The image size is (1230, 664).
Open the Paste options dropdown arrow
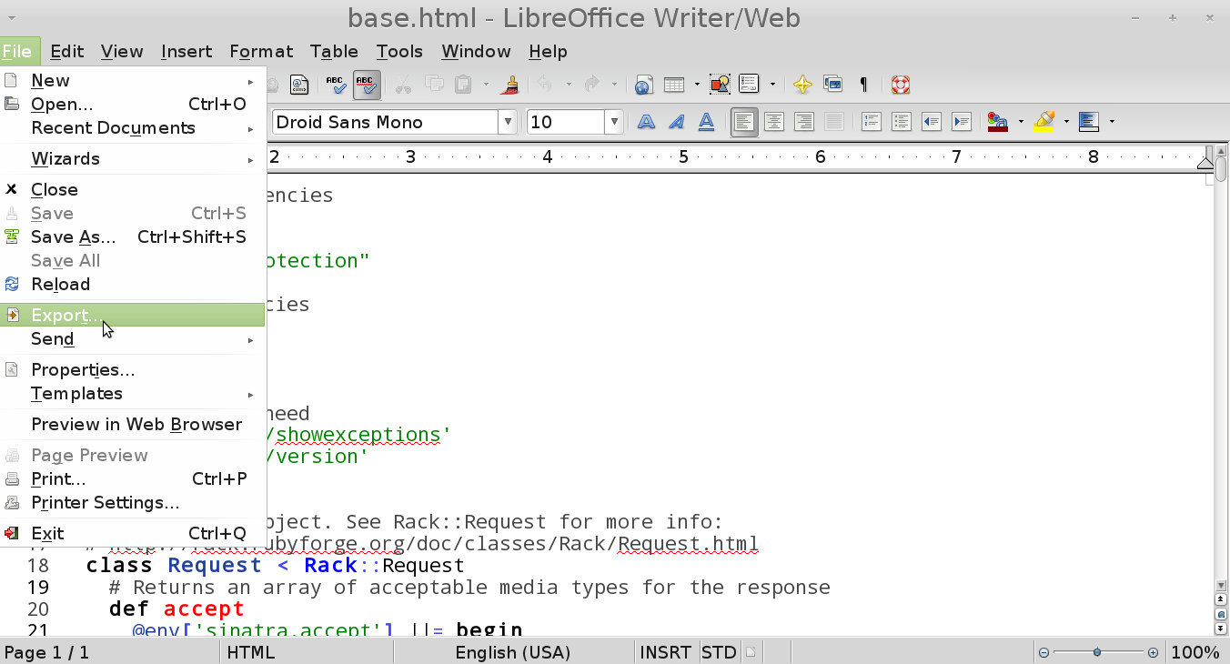tap(486, 86)
